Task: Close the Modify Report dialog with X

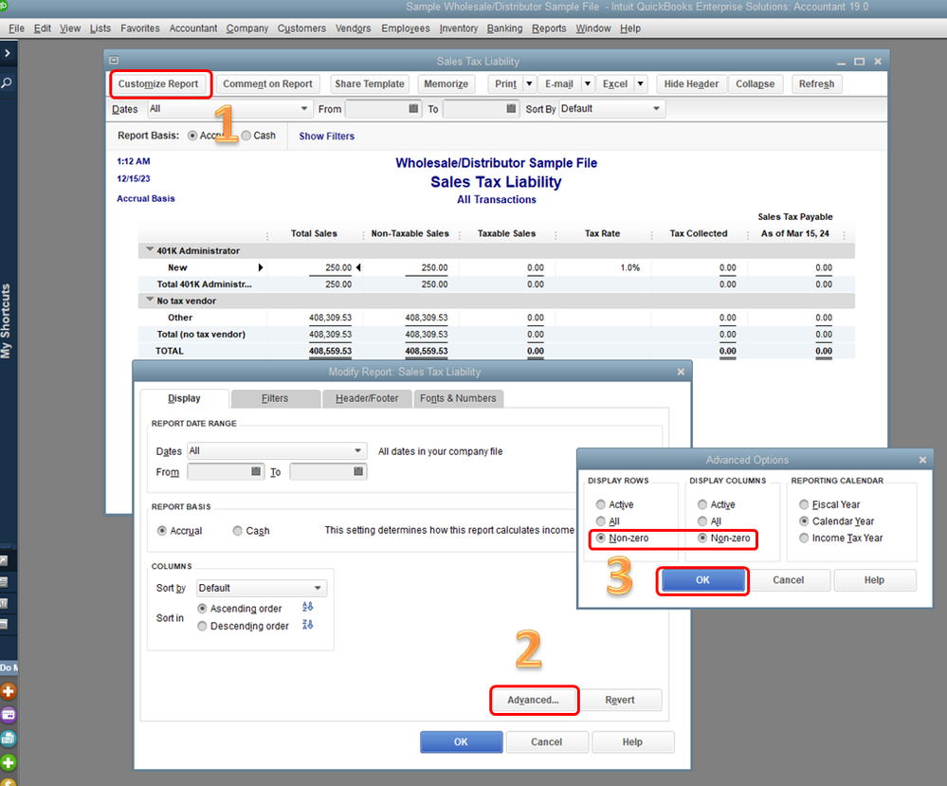Action: (681, 373)
